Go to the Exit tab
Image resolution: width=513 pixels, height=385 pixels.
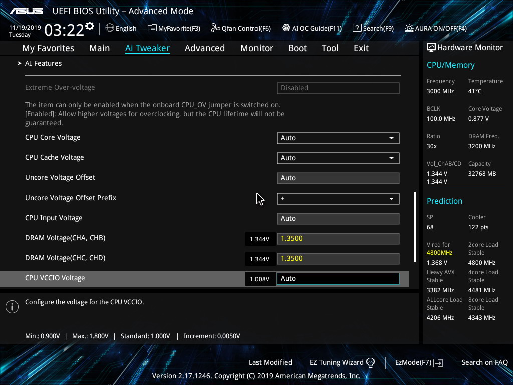361,48
